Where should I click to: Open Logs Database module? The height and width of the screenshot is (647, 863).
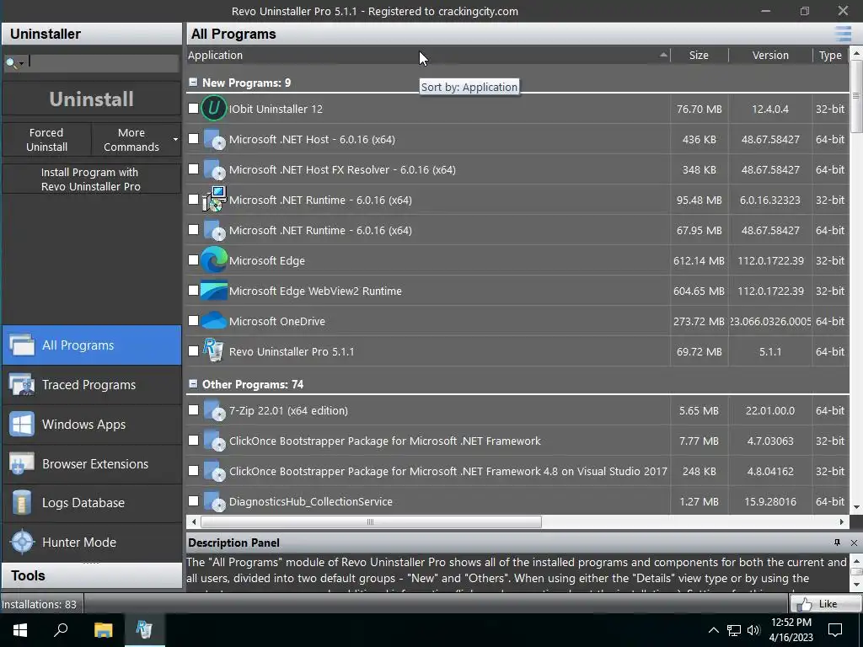click(91, 503)
